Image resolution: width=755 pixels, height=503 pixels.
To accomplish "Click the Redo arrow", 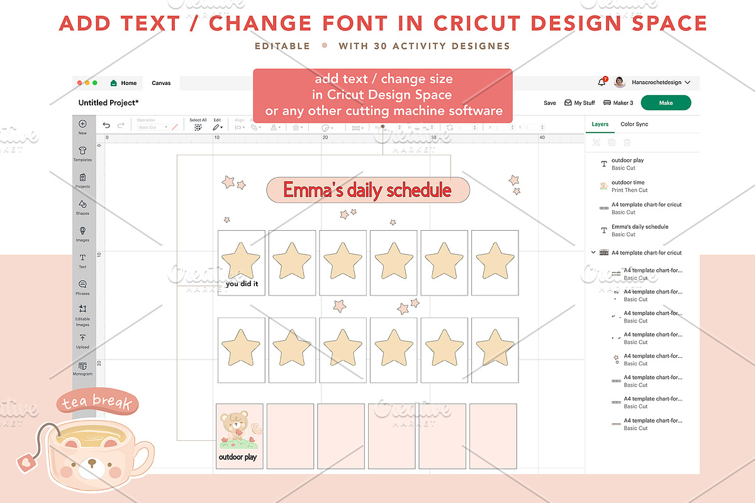I will 120,125.
